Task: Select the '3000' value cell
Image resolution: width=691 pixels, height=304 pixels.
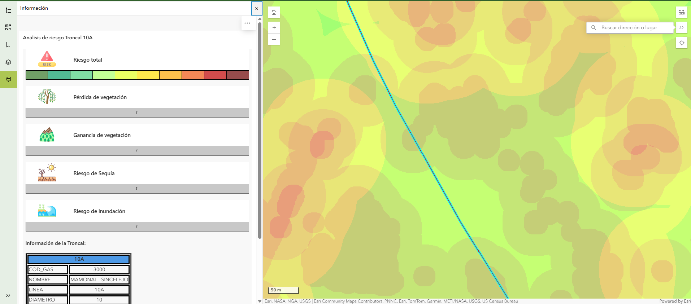Action: click(x=99, y=269)
